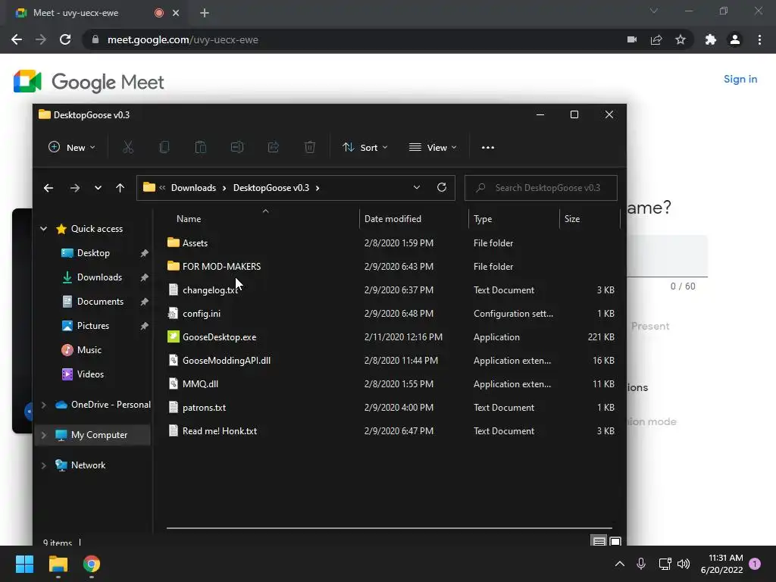776x582 pixels.
Task: Open File Explorer from the taskbar
Action: 58,564
